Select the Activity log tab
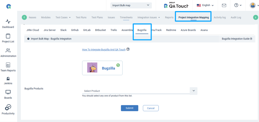The width and height of the screenshot is (259, 122). pos(220,17)
